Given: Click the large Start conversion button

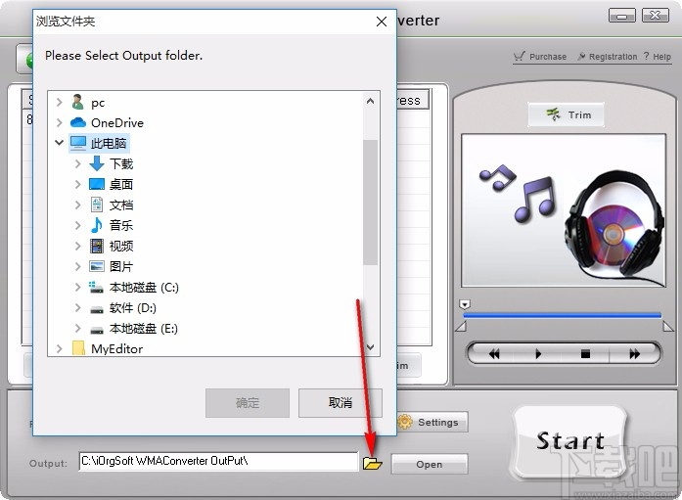Looking at the screenshot, I should point(570,440).
